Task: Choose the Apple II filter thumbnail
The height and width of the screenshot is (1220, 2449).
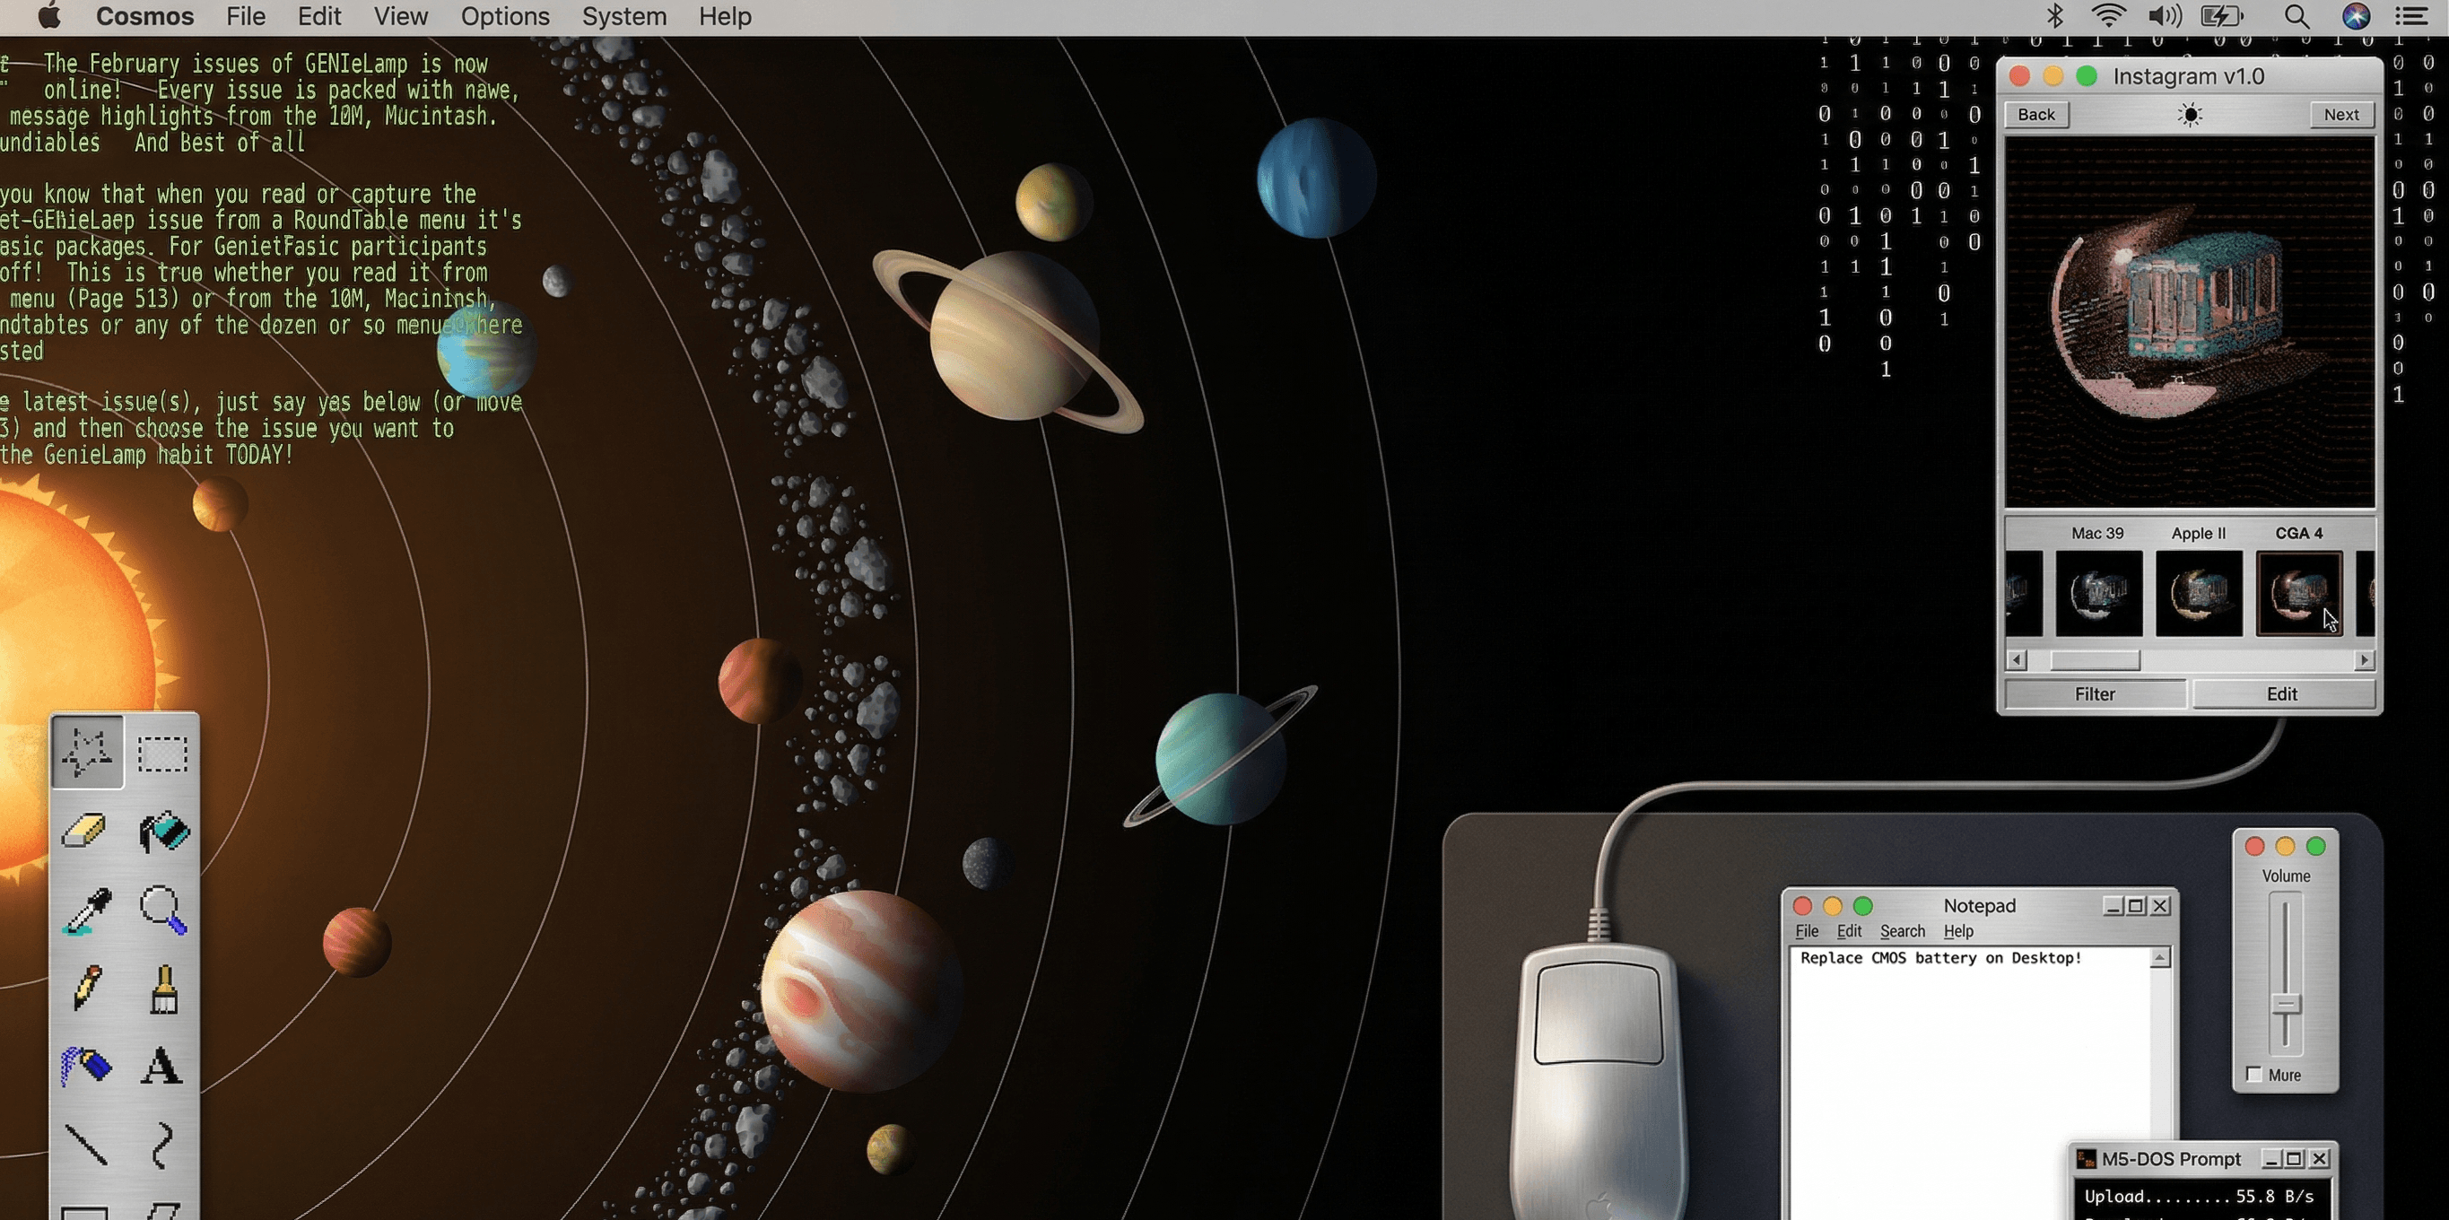Action: coord(2198,593)
